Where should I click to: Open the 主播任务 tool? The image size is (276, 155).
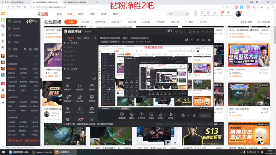coord(92,87)
